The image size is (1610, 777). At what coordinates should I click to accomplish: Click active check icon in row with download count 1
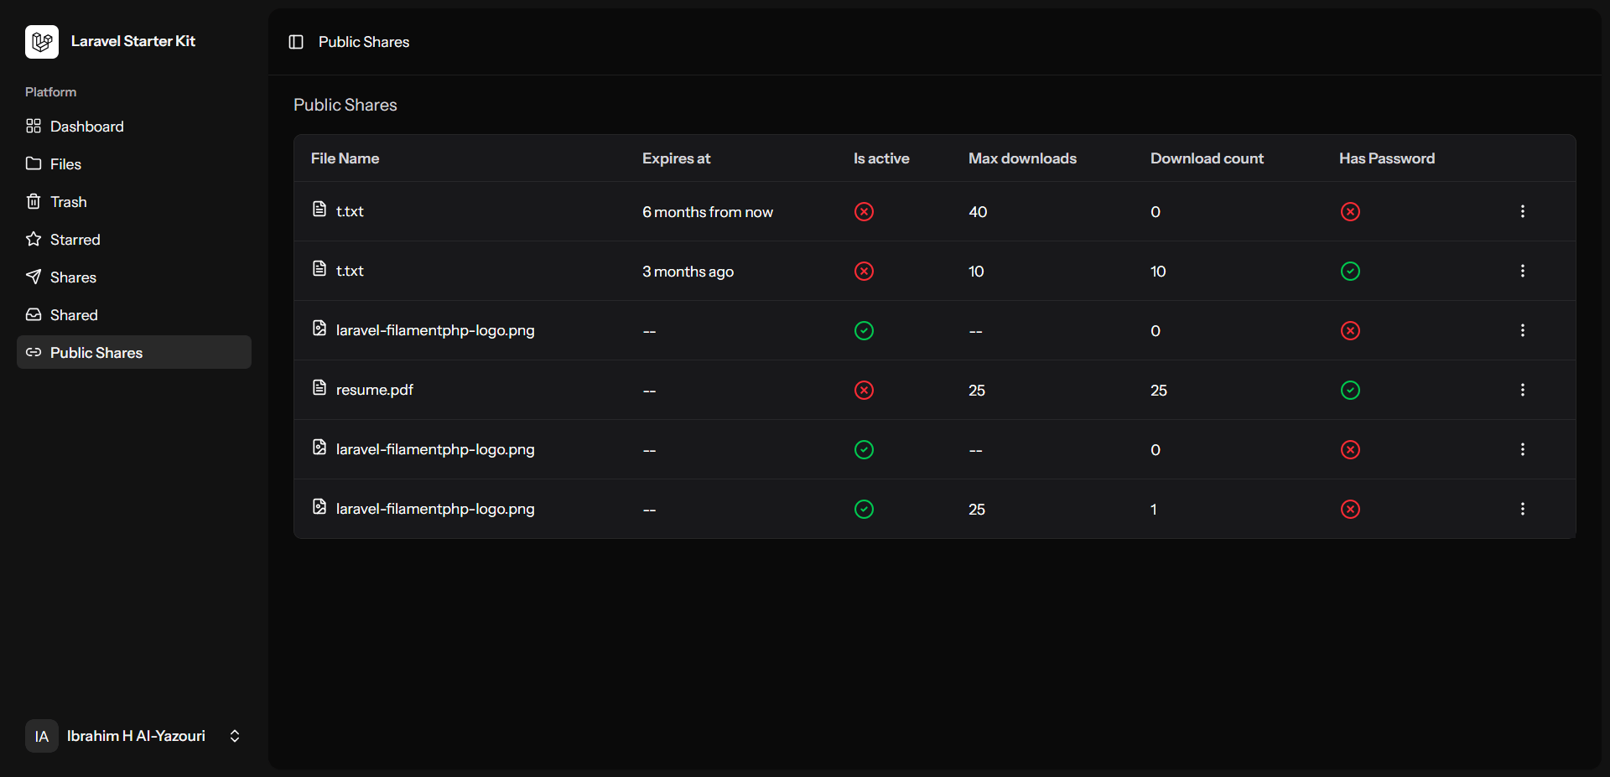point(864,509)
